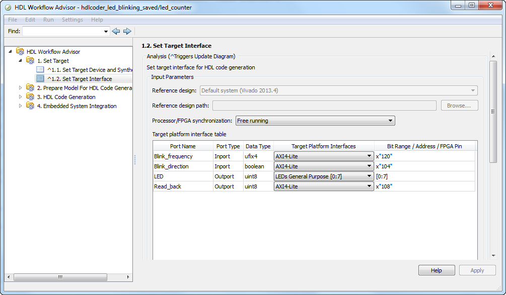The height and width of the screenshot is (295, 506).
Task: Open the LED target platform interface dropdown
Action: pos(369,176)
